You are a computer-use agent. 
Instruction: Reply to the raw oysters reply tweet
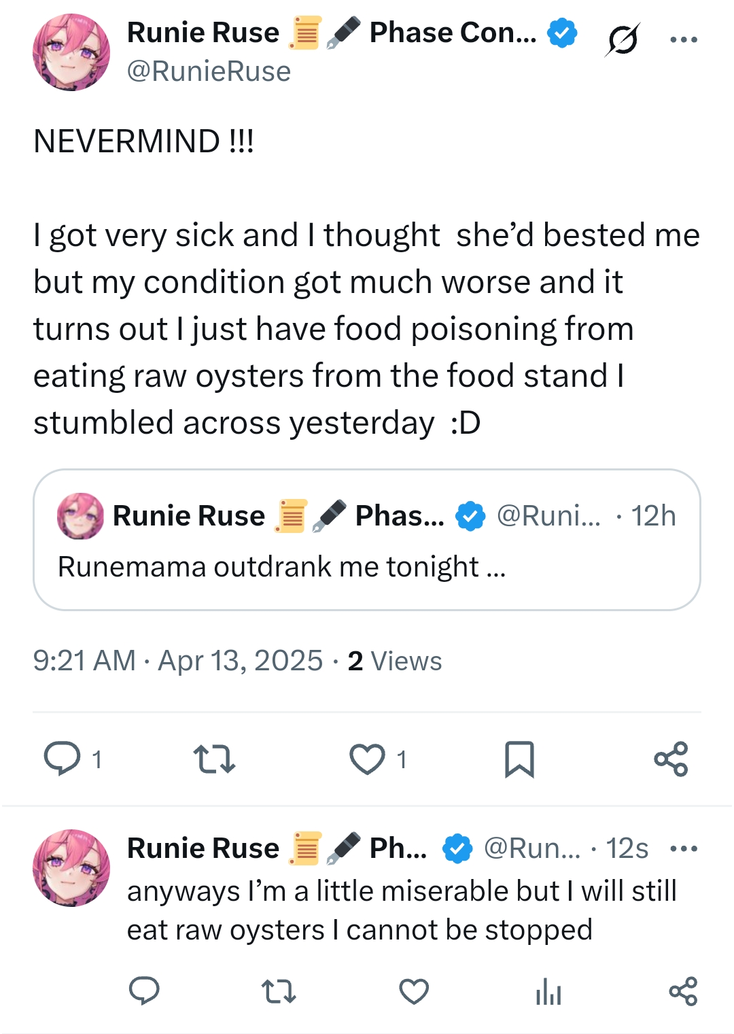144,991
